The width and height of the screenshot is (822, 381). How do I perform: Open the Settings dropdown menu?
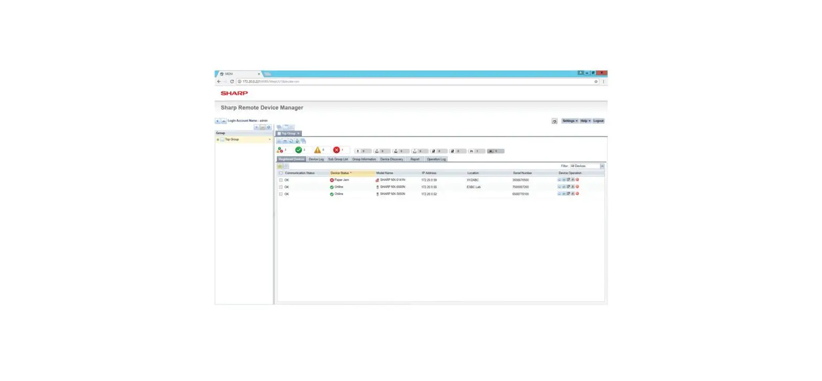click(570, 121)
